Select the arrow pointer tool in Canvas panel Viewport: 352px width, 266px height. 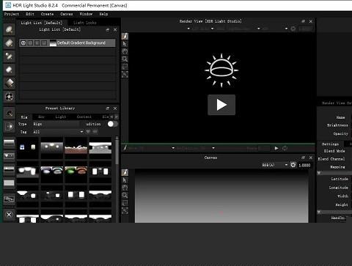coord(125,180)
